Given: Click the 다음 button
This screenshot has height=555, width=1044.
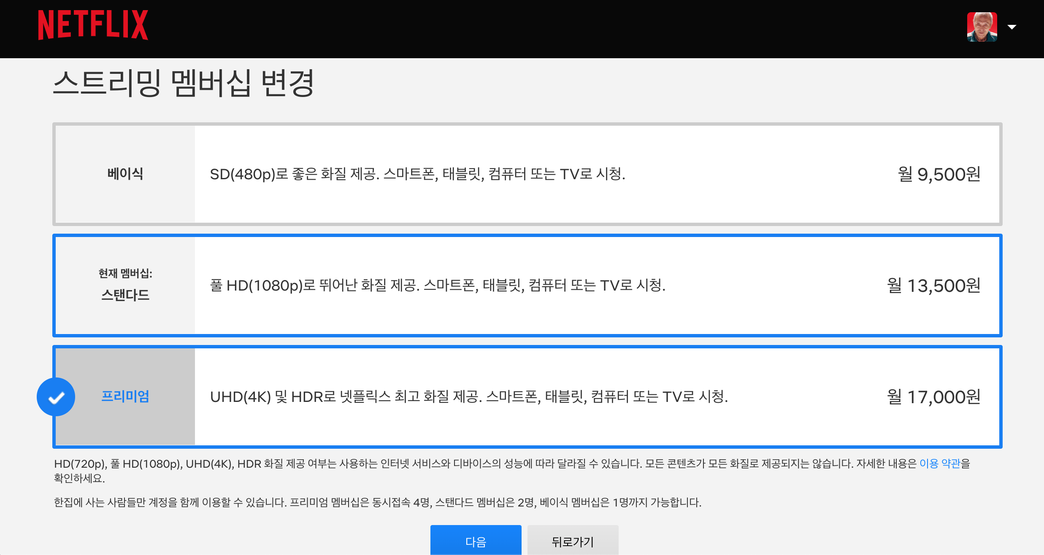Looking at the screenshot, I should 476,541.
